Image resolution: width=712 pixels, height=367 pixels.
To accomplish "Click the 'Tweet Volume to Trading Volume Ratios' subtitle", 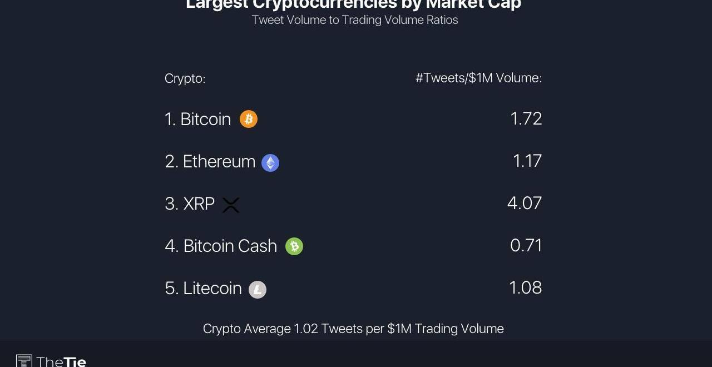I will [355, 20].
